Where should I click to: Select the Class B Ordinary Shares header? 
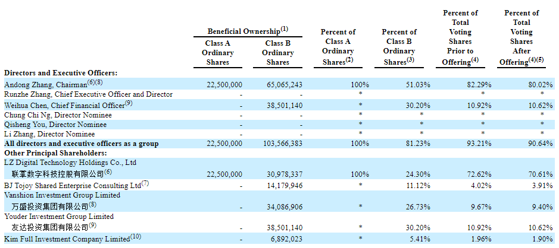click(278, 53)
